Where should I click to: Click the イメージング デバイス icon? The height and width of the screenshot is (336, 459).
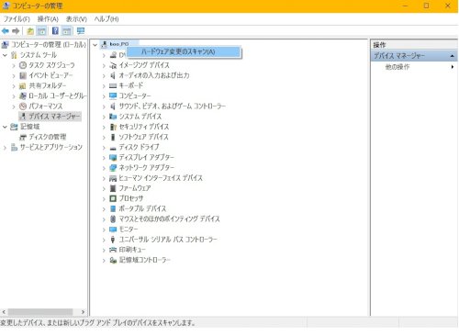point(113,65)
